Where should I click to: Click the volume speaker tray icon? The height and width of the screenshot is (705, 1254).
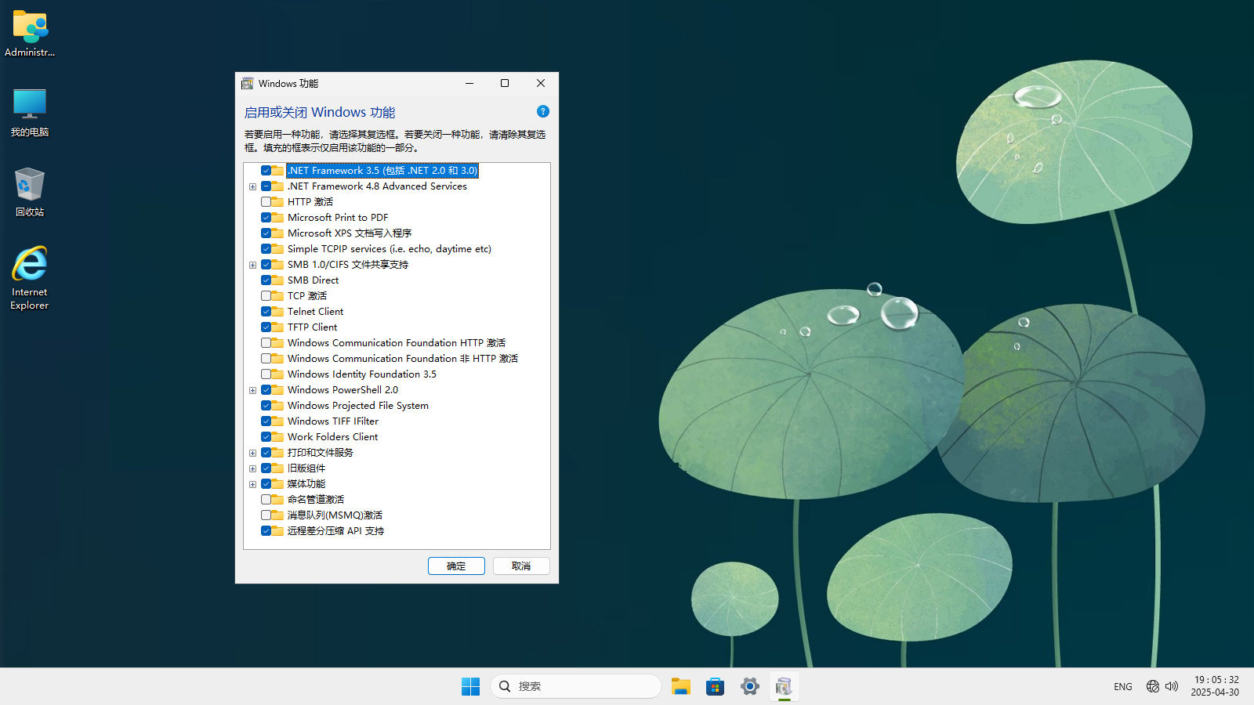[x=1172, y=686]
